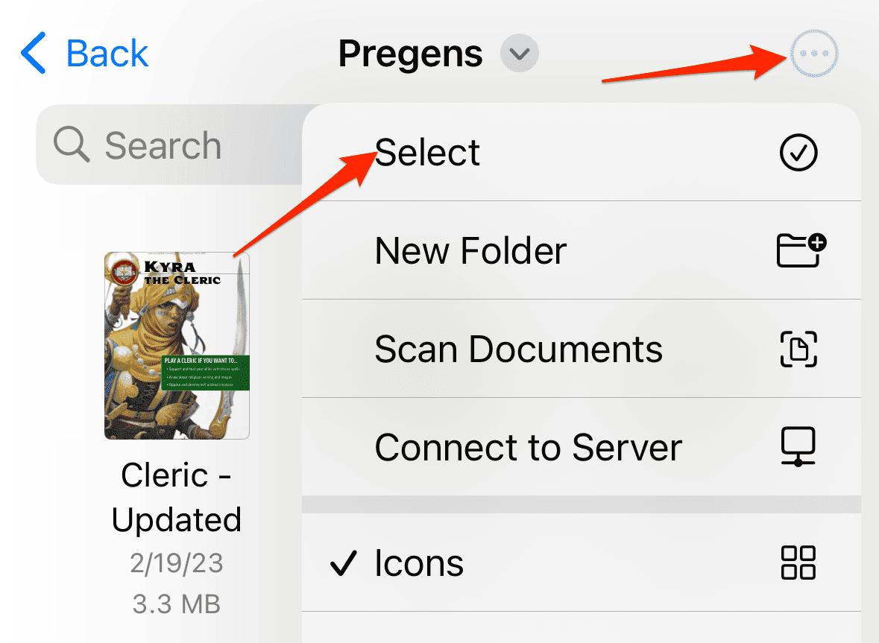Click the "Cleric - Updated" file name
The image size is (879, 643).
177,497
